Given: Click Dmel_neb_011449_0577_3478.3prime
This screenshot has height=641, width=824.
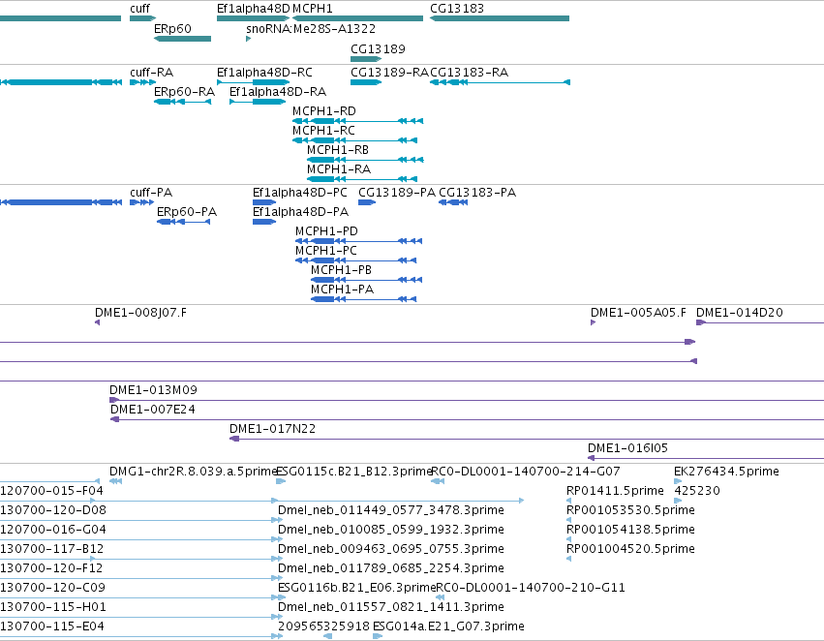Looking at the screenshot, I should click(391, 510).
